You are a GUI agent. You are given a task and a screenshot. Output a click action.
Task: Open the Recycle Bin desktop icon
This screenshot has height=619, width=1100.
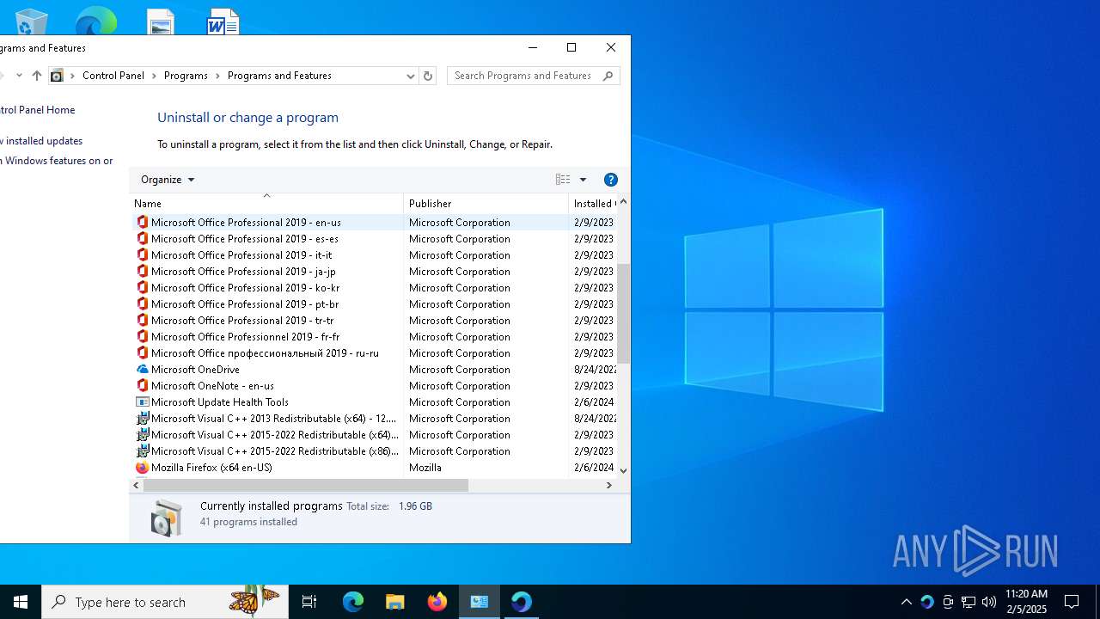[x=32, y=21]
